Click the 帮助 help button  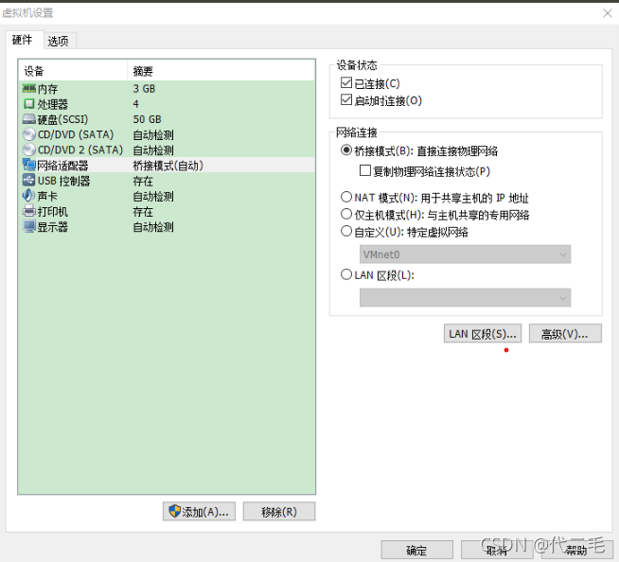(576, 550)
